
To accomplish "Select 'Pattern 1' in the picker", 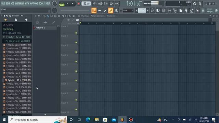I will pos(45,28).
